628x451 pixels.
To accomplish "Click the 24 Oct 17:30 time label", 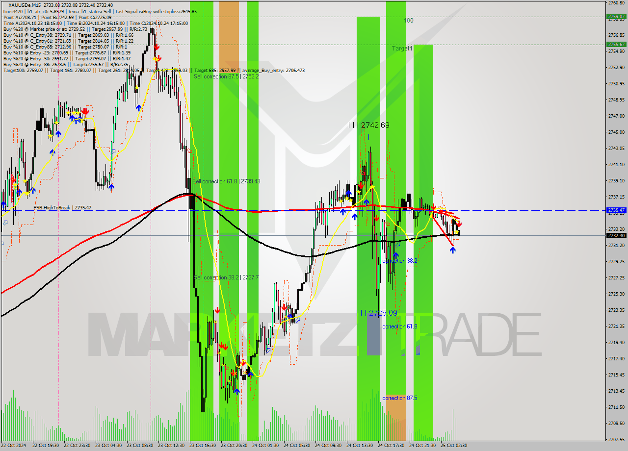I will click(392, 446).
